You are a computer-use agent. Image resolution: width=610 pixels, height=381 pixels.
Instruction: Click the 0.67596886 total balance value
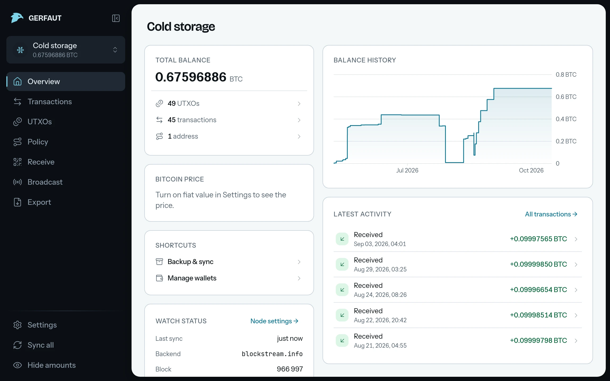pyautogui.click(x=191, y=77)
